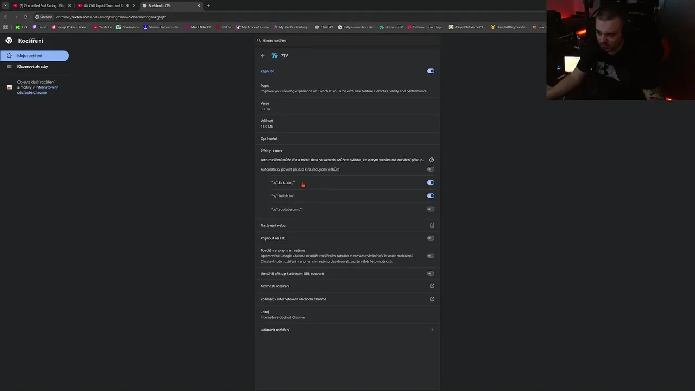This screenshot has width=695, height=391.
Task: Open the MAGENTA TV bookmark
Action: (x=198, y=27)
